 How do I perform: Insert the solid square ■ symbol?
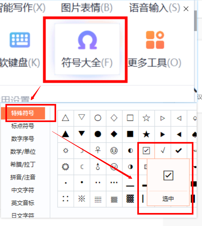[x=130, y=134]
